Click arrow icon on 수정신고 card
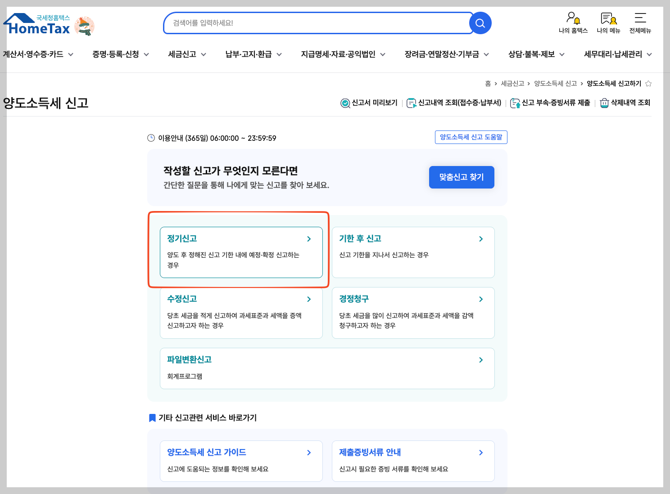This screenshot has height=494, width=670. 309,299
